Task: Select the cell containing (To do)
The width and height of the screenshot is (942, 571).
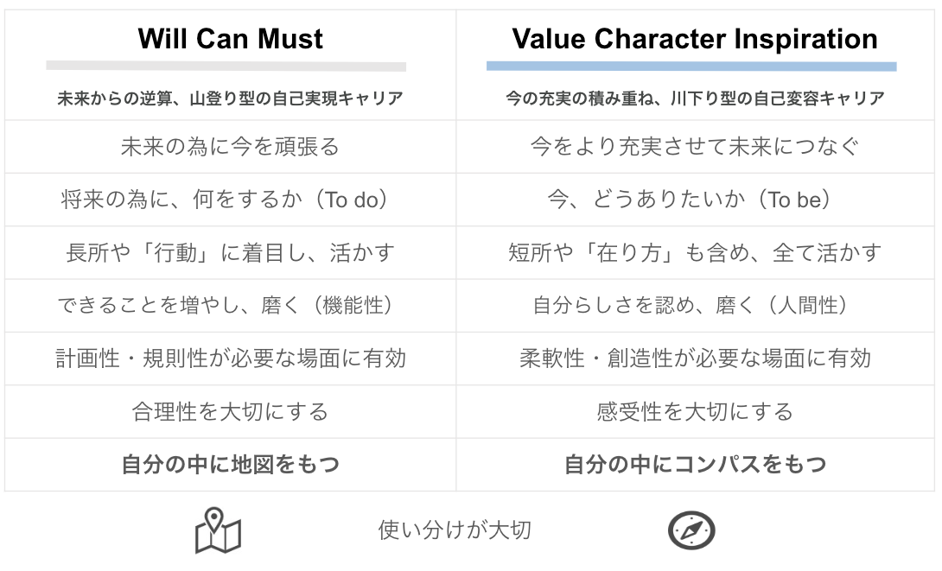Action: click(230, 200)
